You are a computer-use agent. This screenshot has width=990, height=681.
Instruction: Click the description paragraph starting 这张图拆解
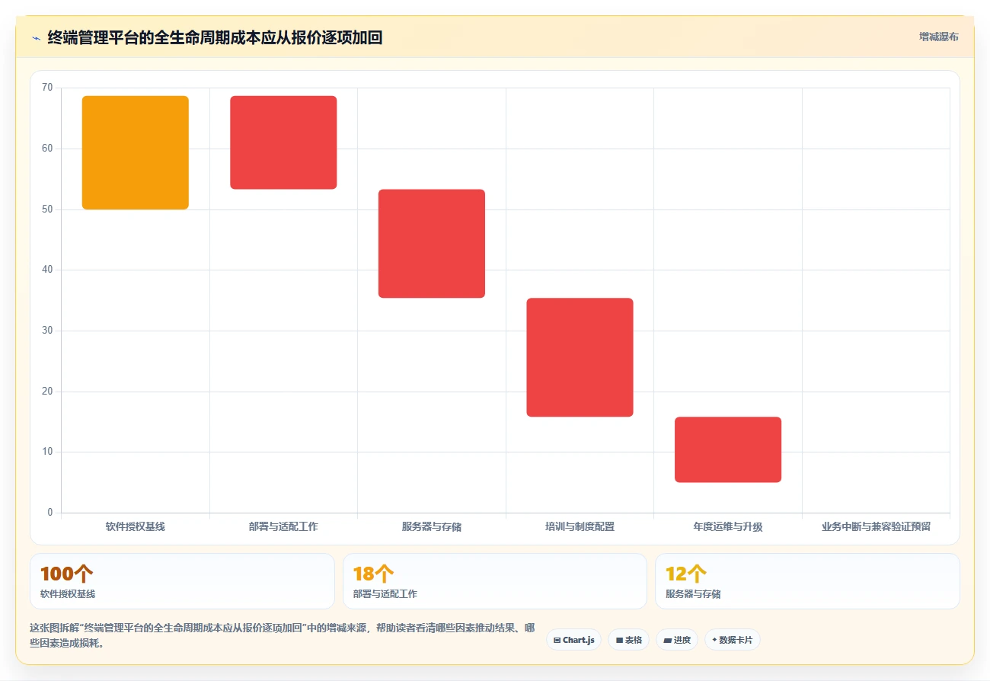[x=282, y=635]
